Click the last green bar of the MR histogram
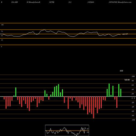The width and height of the screenshot is (136, 136). pyautogui.click(x=121, y=93)
